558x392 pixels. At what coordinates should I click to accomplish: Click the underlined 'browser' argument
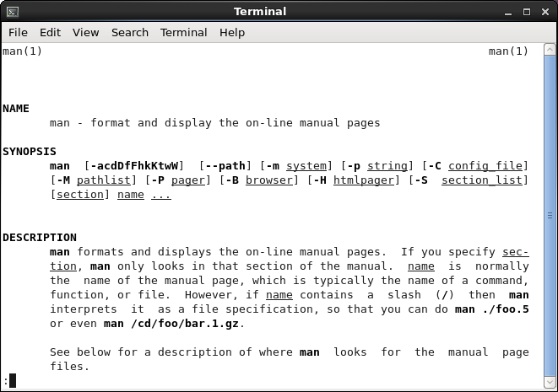(x=269, y=180)
